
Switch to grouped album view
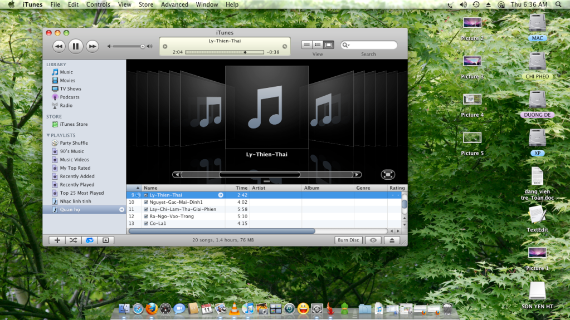click(x=318, y=45)
